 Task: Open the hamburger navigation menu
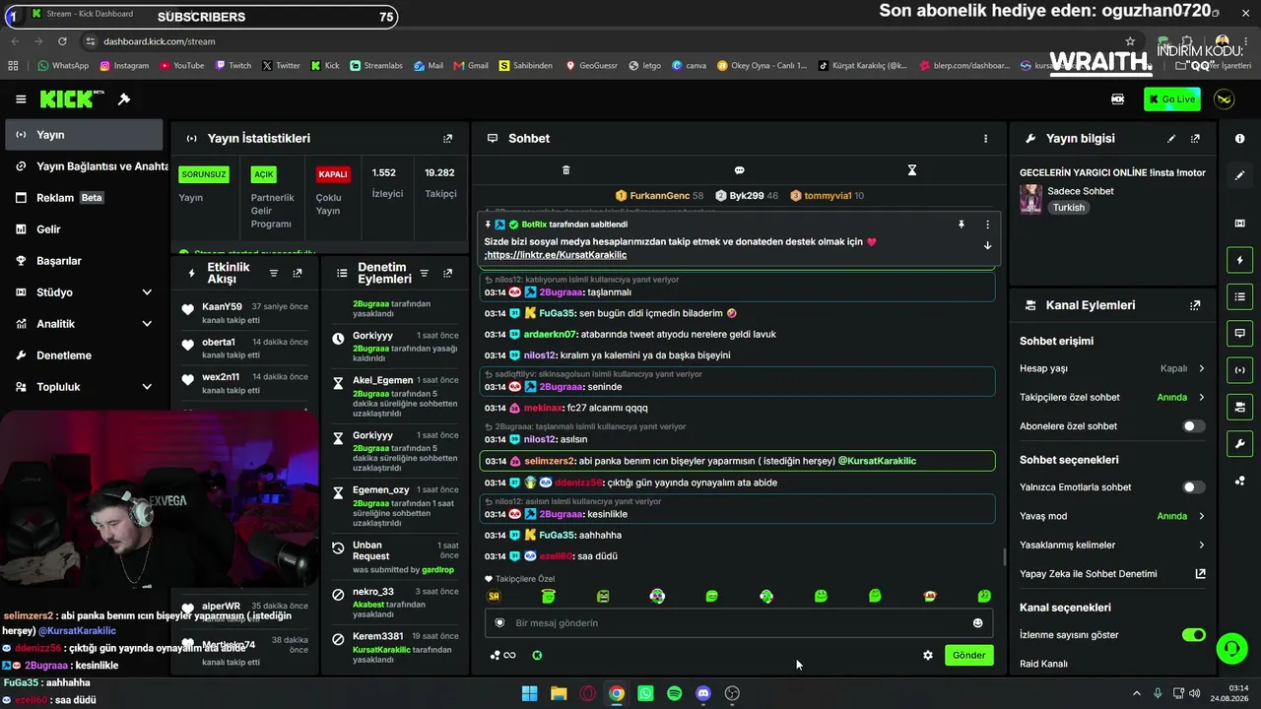click(21, 99)
